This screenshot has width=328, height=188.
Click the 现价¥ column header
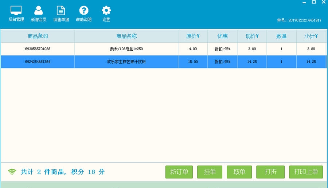(252, 36)
